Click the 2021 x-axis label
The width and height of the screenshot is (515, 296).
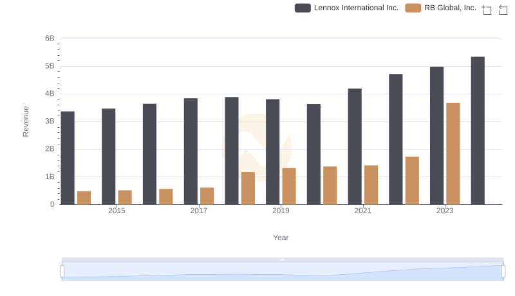tap(363, 211)
